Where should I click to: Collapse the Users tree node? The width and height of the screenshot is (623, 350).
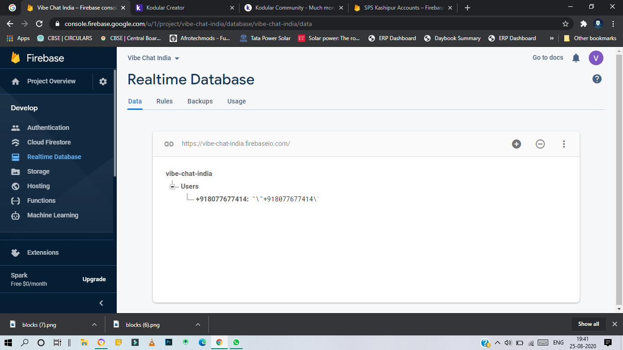pos(172,186)
